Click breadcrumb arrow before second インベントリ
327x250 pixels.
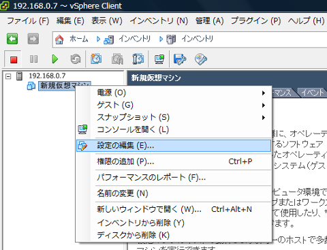(x=161, y=40)
